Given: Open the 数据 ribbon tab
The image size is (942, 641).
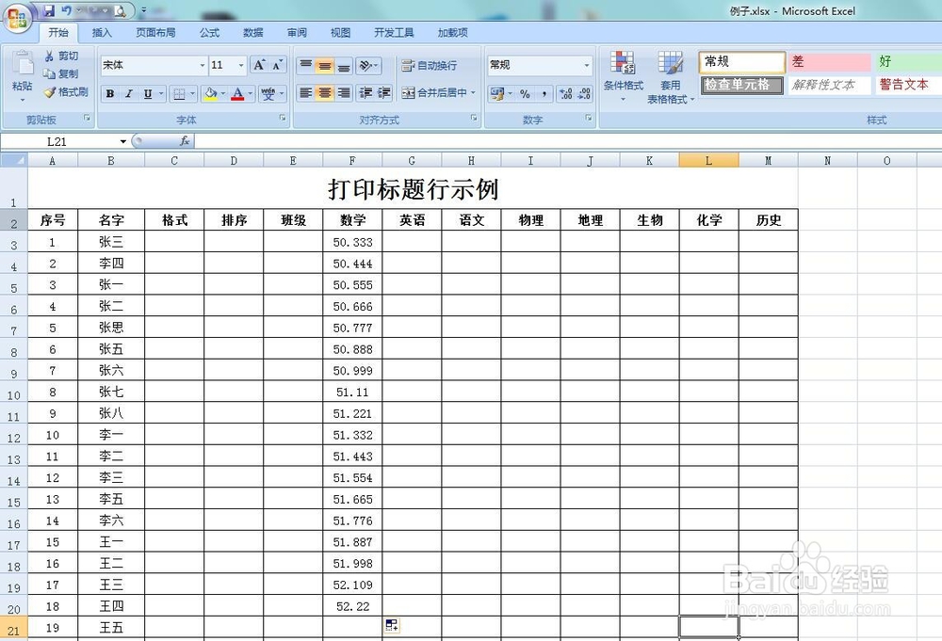Looking at the screenshot, I should click(x=252, y=32).
